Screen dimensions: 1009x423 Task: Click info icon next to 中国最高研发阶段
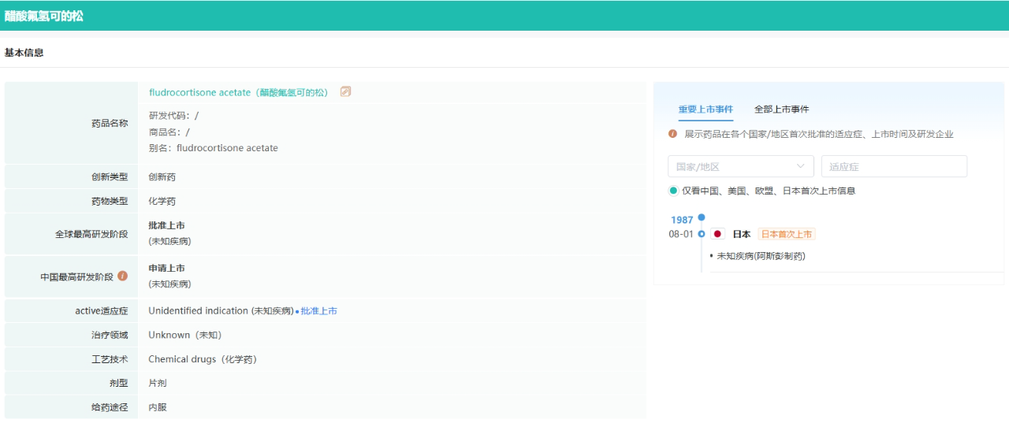pos(122,276)
